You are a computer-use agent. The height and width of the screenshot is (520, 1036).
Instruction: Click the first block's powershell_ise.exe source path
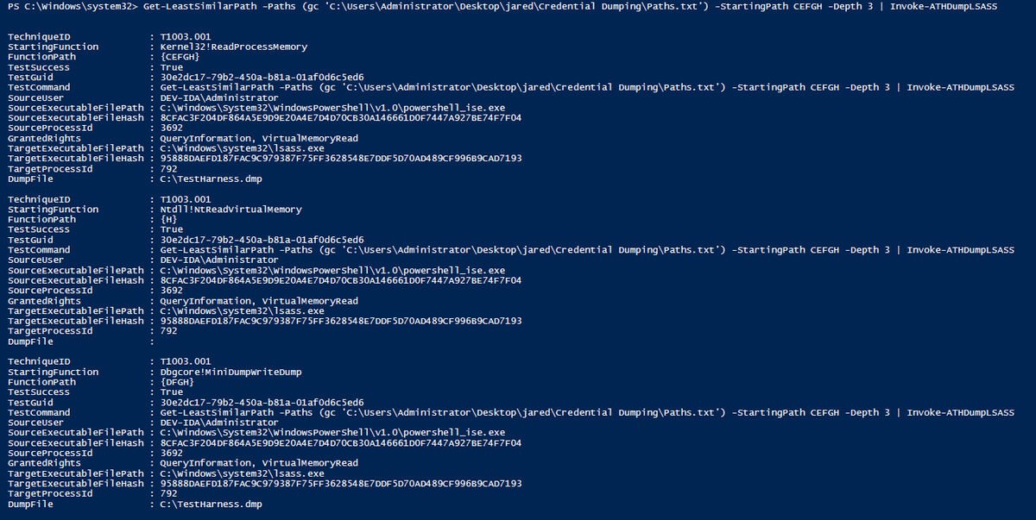click(x=332, y=108)
